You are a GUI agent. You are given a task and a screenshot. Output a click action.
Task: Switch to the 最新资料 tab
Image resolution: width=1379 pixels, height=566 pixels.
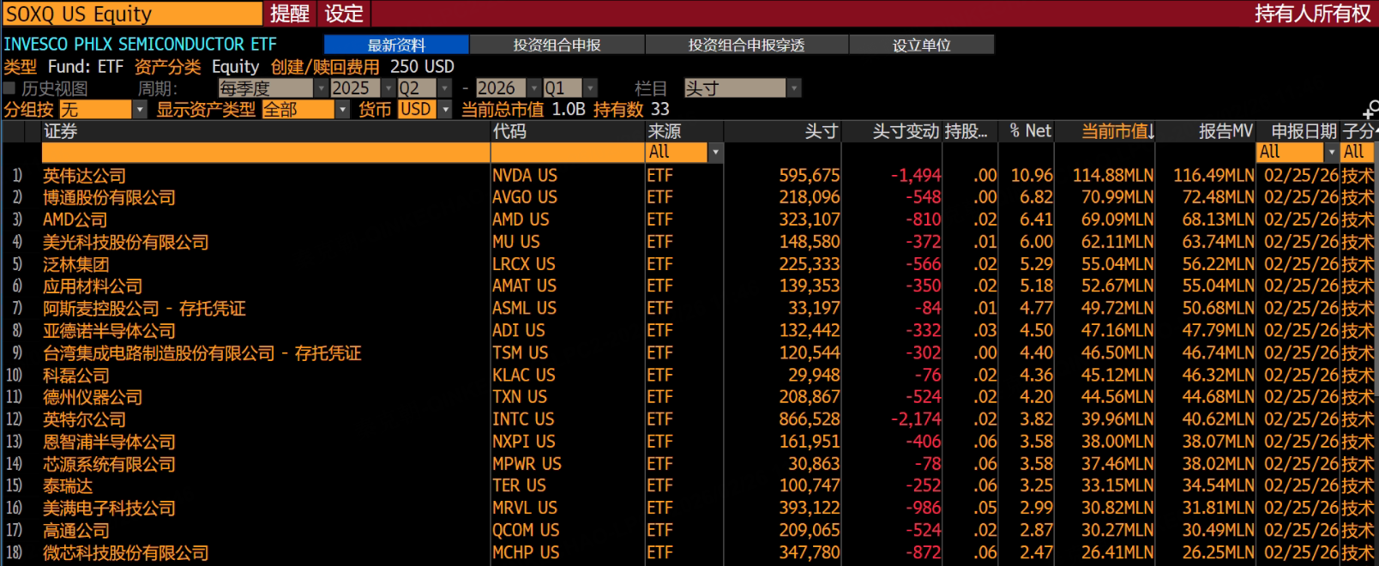pos(396,45)
